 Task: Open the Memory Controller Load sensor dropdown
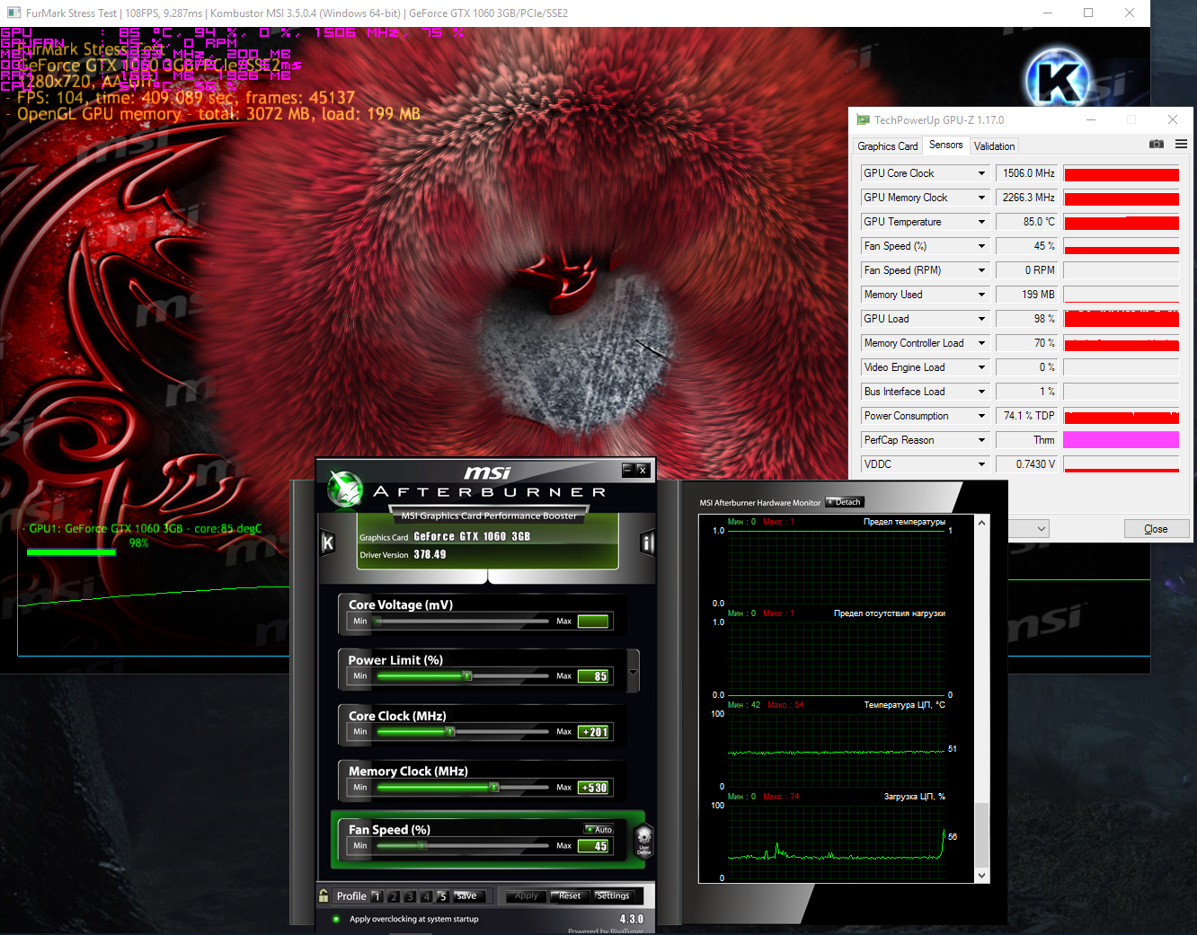(x=981, y=343)
